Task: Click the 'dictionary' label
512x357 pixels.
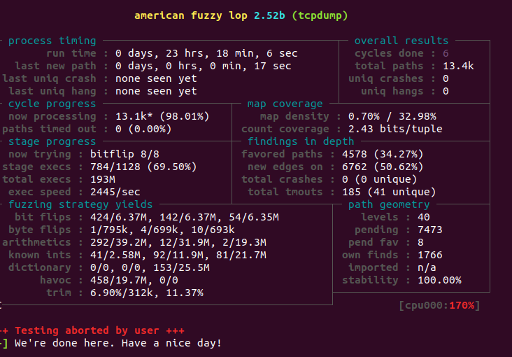Action: coord(39,267)
